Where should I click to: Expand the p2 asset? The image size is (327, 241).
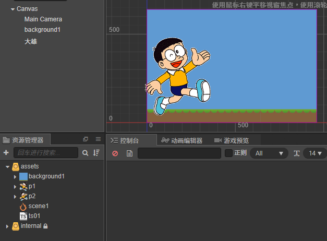(15, 197)
